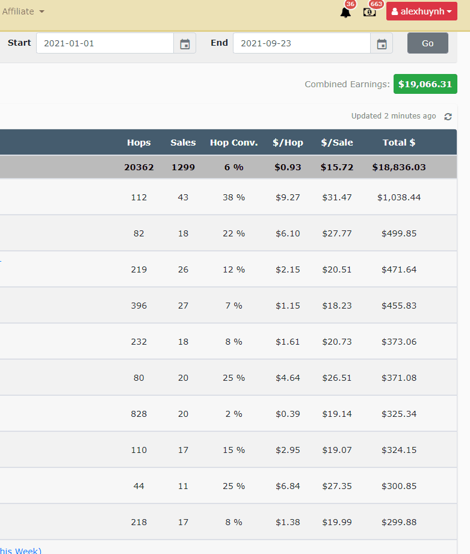470x554 pixels.
Task: Select the Updated 2 minutes ago text
Action: pos(394,116)
